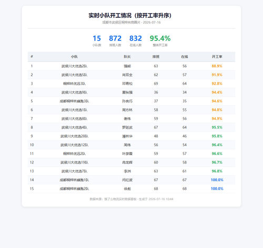The image size is (263, 248).
Task: Click scheduled value 60 in row 12
Action: [x=156, y=162]
